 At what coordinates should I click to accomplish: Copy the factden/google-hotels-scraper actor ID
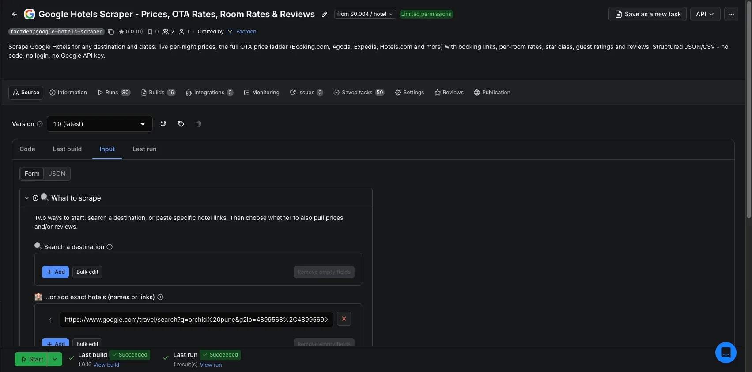pyautogui.click(x=111, y=32)
